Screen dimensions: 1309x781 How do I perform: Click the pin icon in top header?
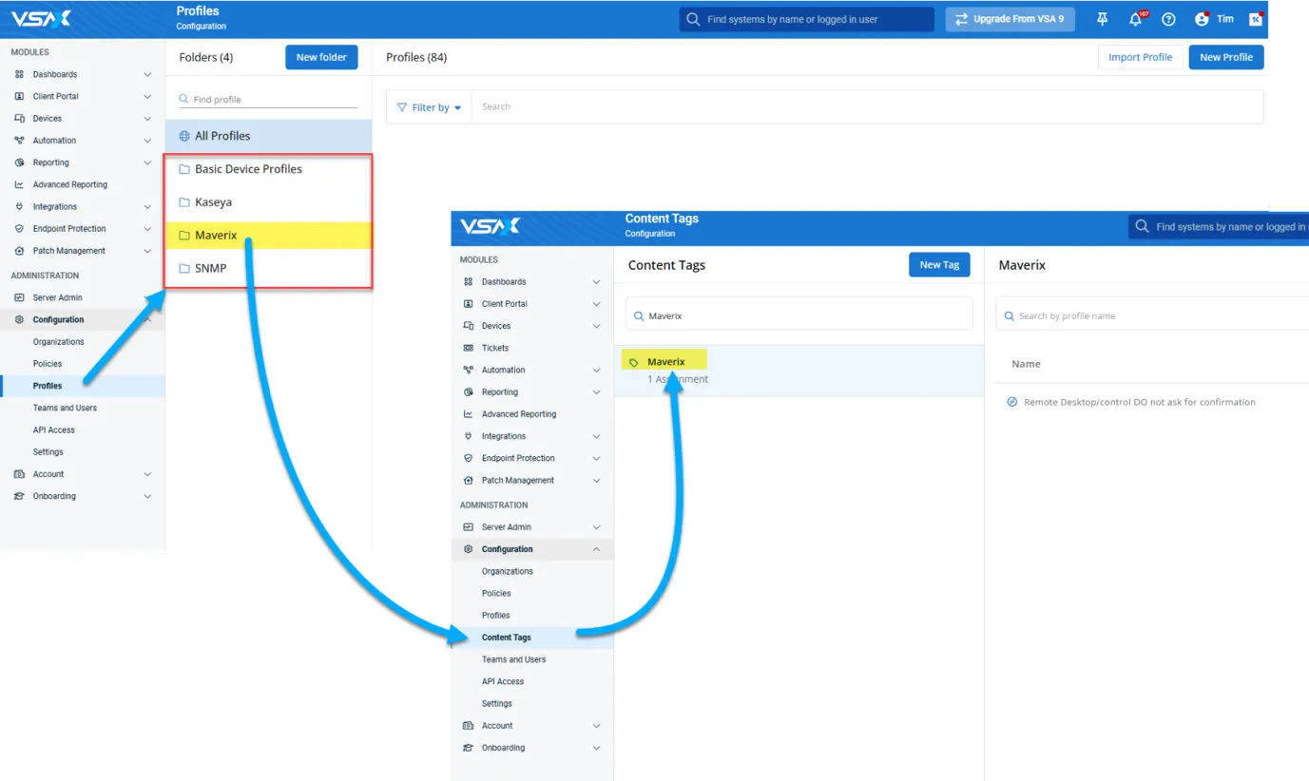tap(1102, 19)
